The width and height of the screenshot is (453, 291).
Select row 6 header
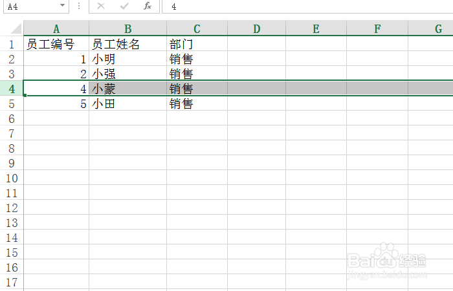[x=12, y=118]
